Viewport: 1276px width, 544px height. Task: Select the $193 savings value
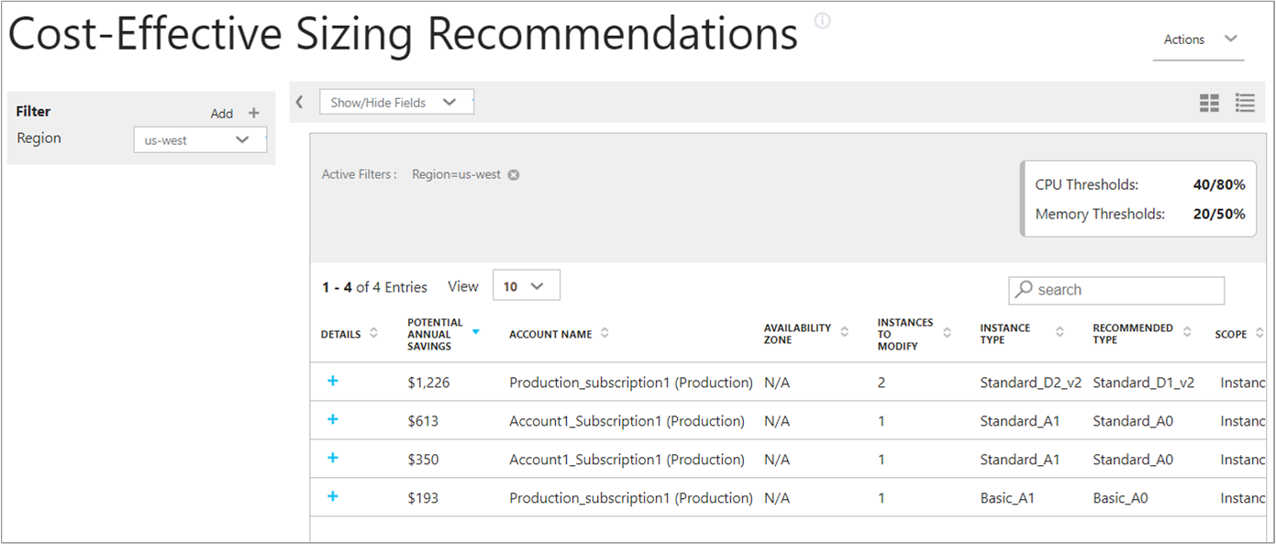point(423,498)
